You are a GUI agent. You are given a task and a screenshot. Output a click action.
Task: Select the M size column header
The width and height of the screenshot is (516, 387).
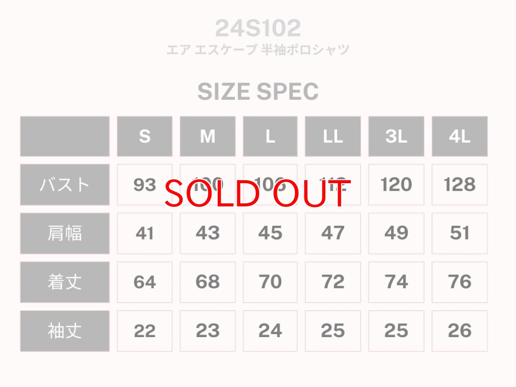click(208, 136)
